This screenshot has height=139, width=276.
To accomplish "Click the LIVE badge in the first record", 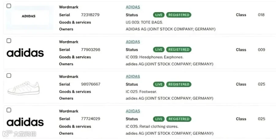I will tap(159, 15).
